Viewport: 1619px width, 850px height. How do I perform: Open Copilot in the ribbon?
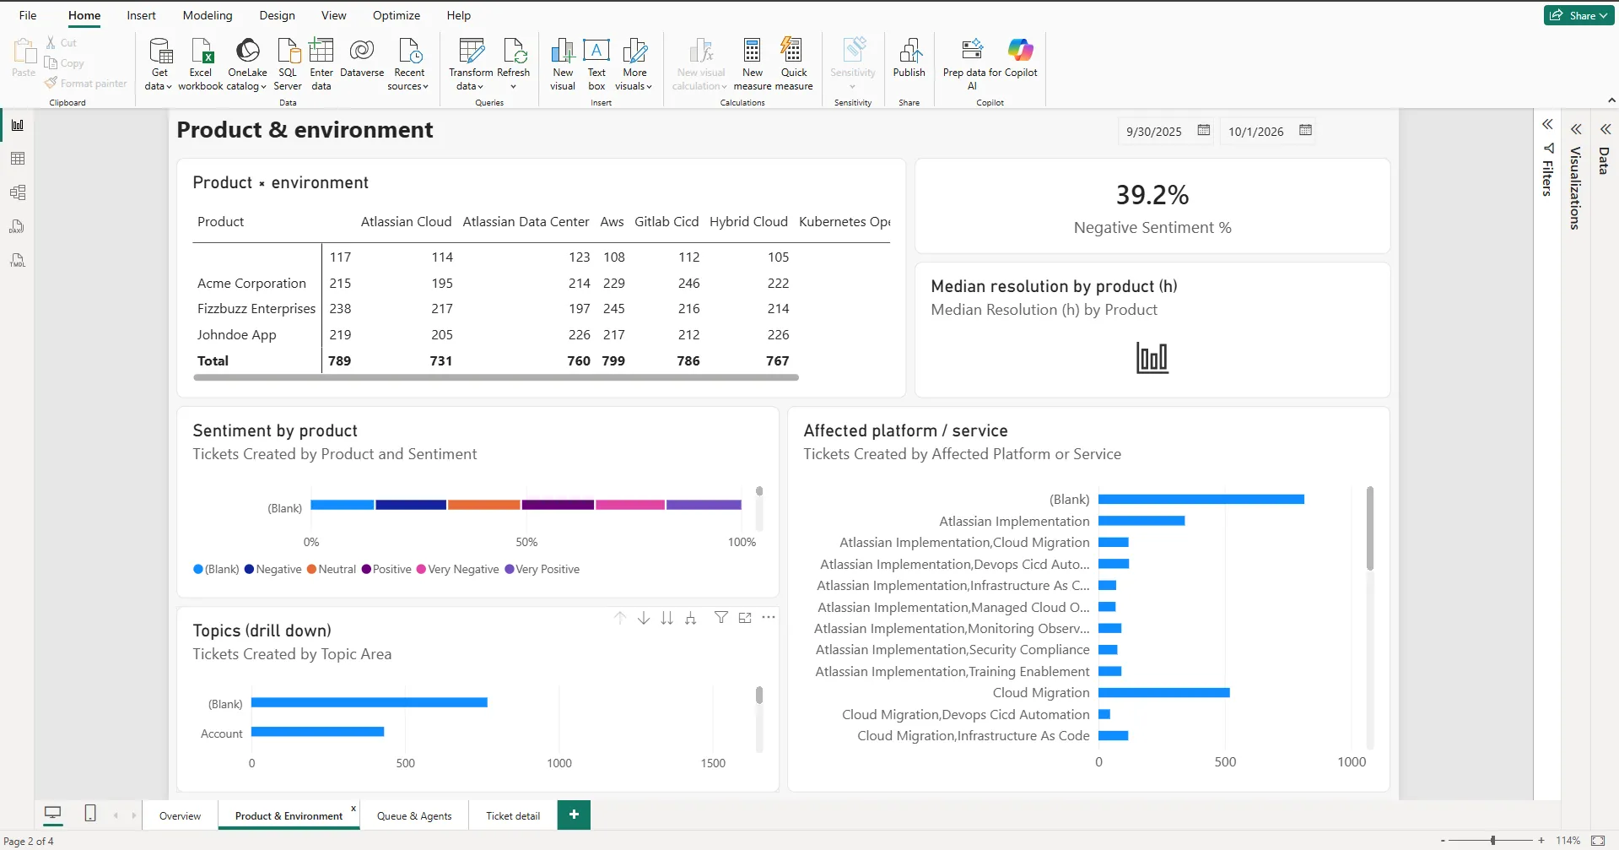click(x=1020, y=58)
